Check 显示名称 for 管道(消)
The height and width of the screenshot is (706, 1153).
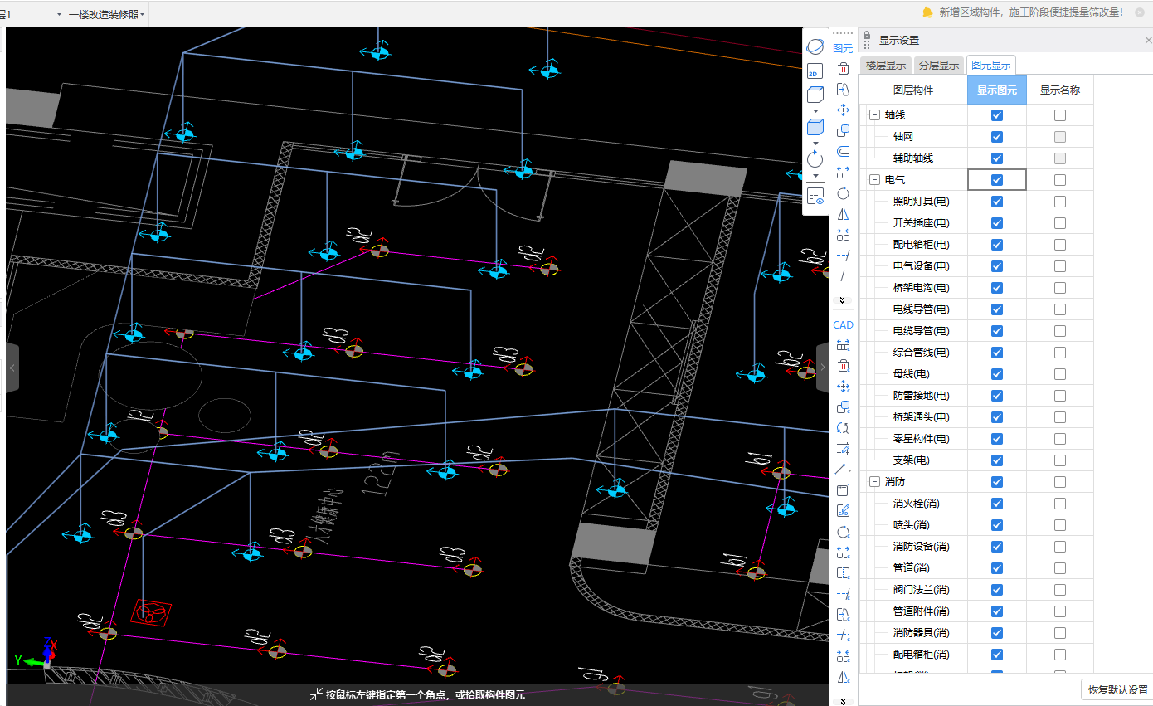pyautogui.click(x=1060, y=568)
